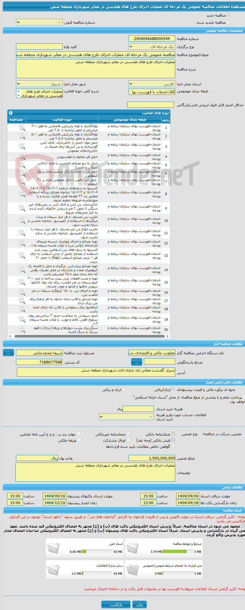Click the view icon in activity row 13
Image resolution: width=245 pixels, height=610 pixels.
coord(22,255)
